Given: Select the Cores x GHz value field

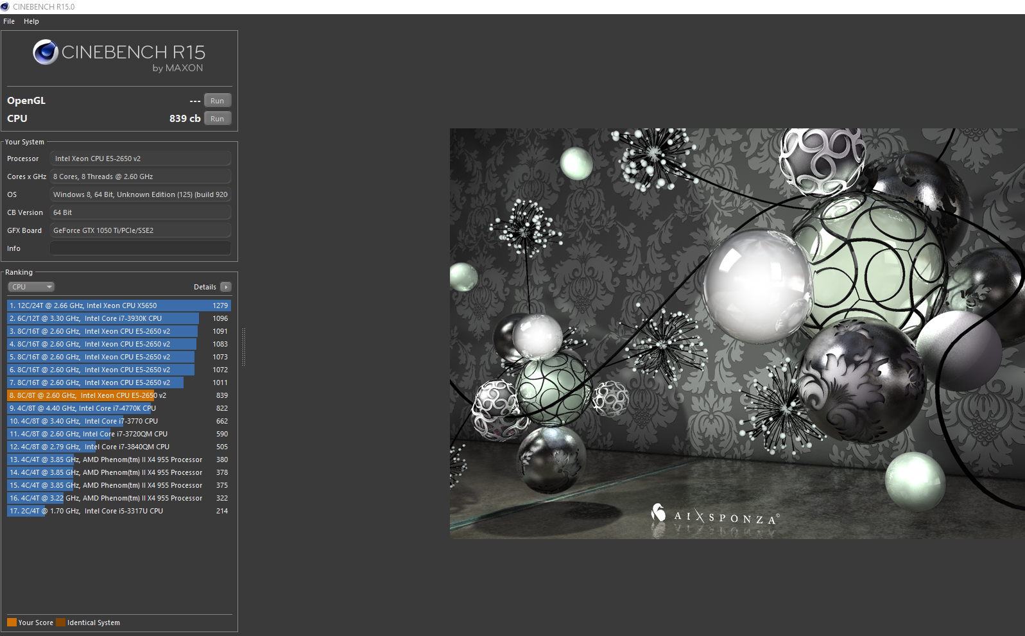Looking at the screenshot, I should pos(141,176).
